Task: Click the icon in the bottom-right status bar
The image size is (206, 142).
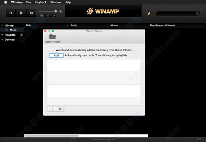Action: 199,140
